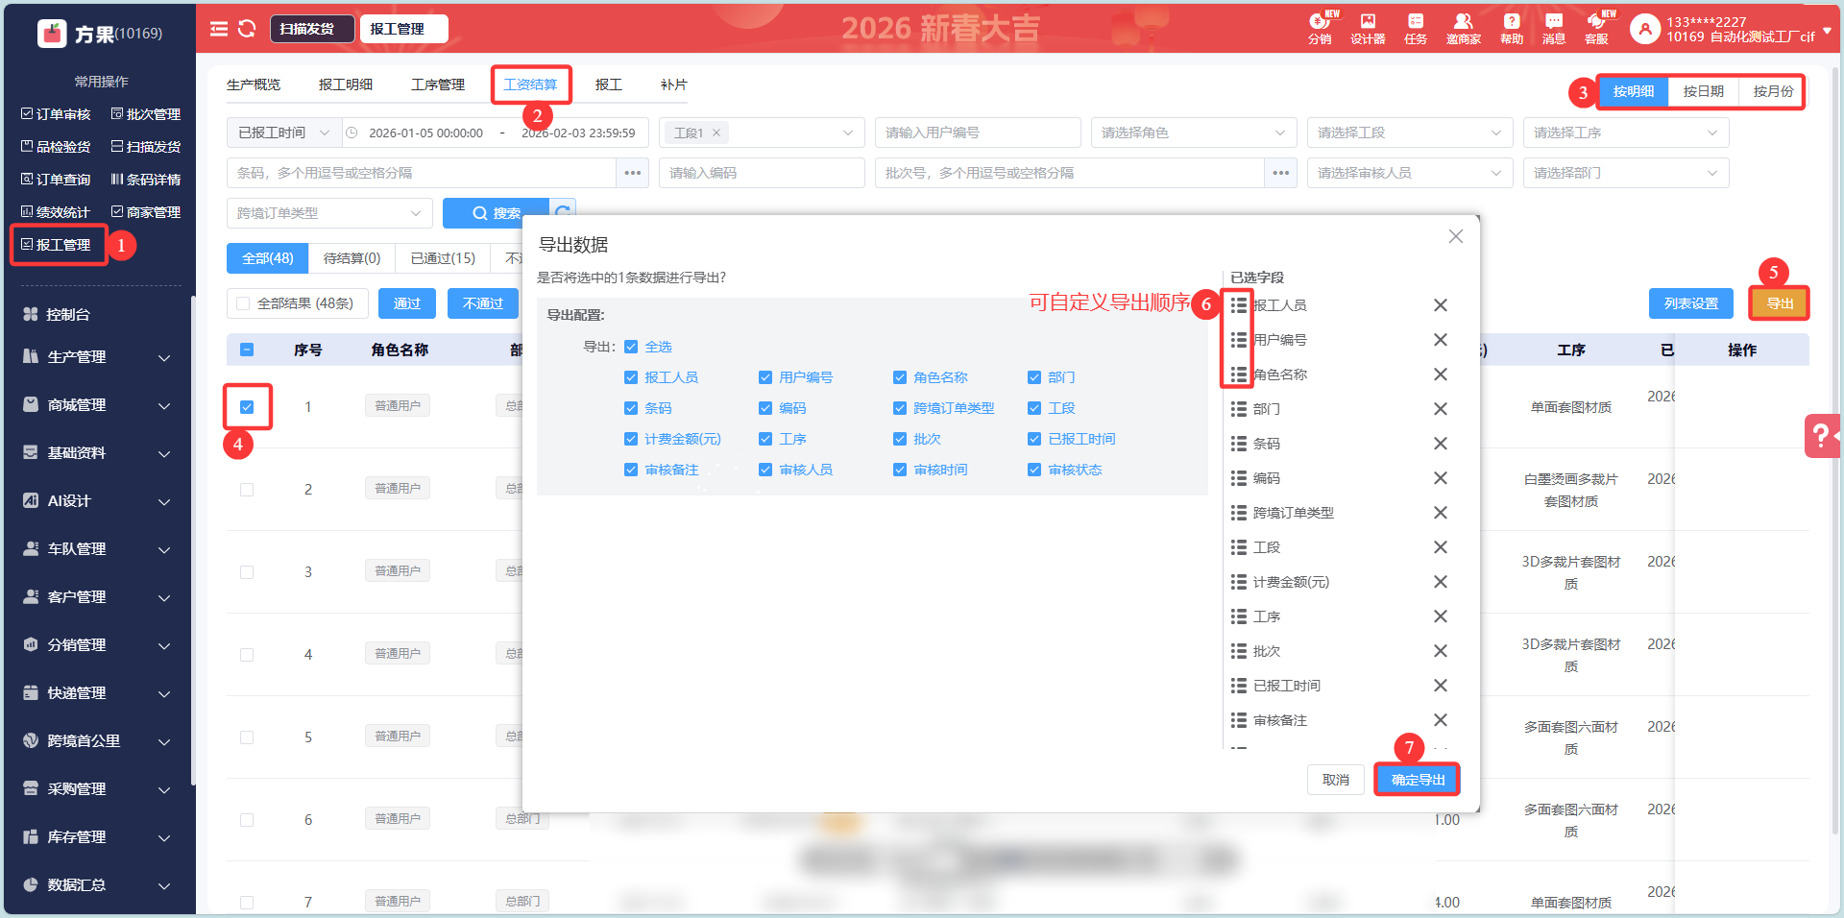Screen dimensions: 1844x918
Task: Remove the 工段1 tag from filter
Action: click(716, 133)
